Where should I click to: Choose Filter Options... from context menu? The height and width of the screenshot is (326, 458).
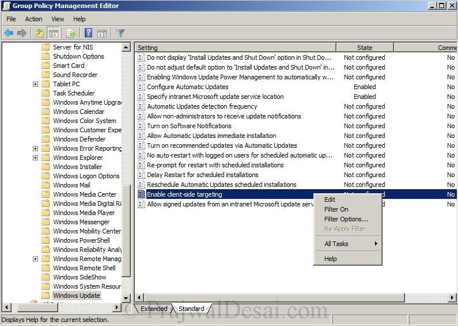click(347, 219)
